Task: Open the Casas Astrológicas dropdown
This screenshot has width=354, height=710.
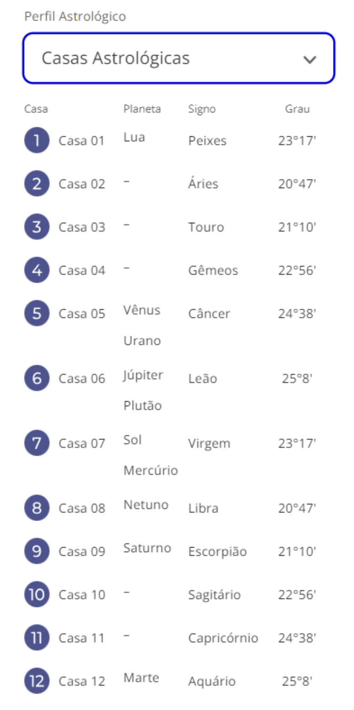Action: [x=178, y=59]
